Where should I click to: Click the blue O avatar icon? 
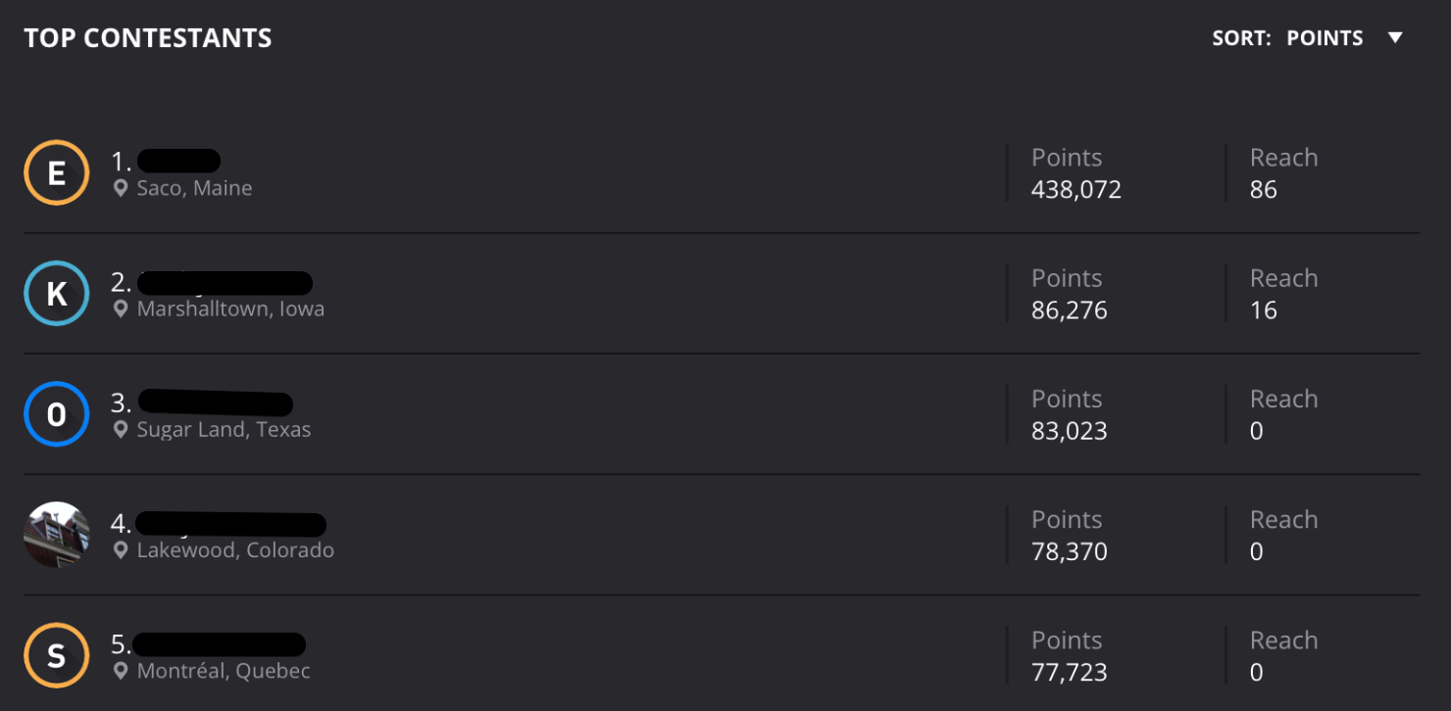tap(57, 413)
